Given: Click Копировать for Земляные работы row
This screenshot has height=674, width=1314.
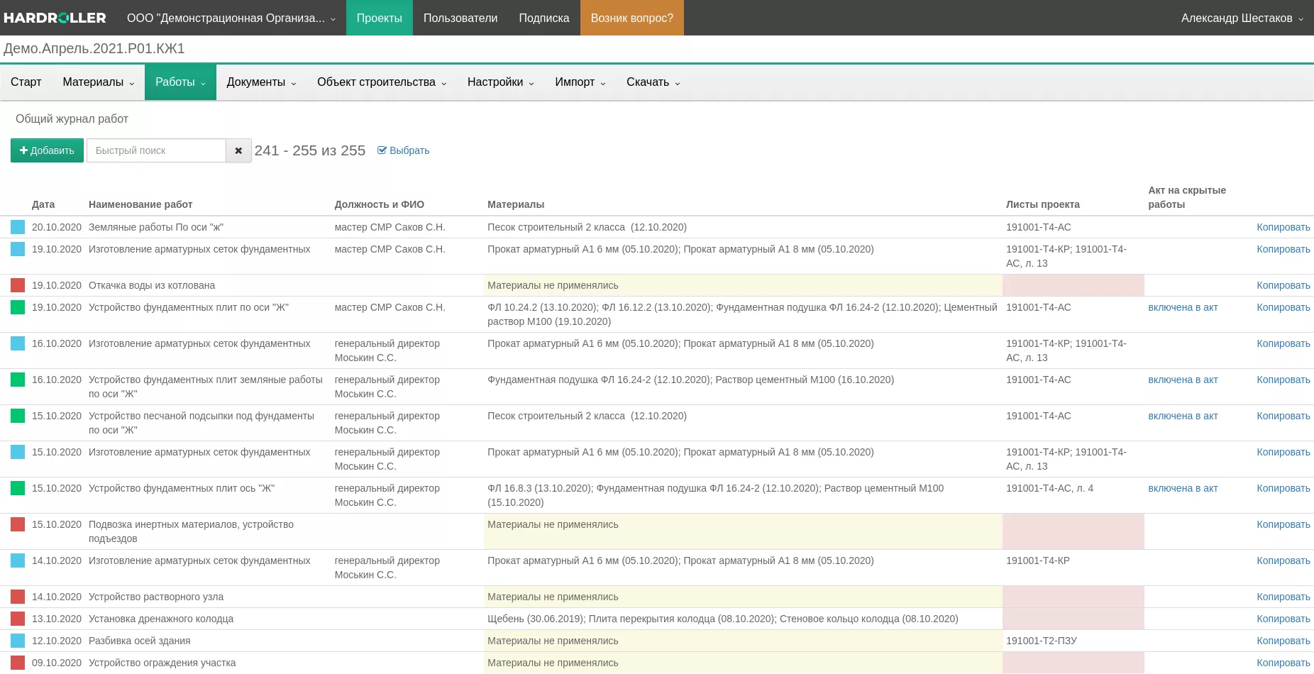Looking at the screenshot, I should 1283,227.
